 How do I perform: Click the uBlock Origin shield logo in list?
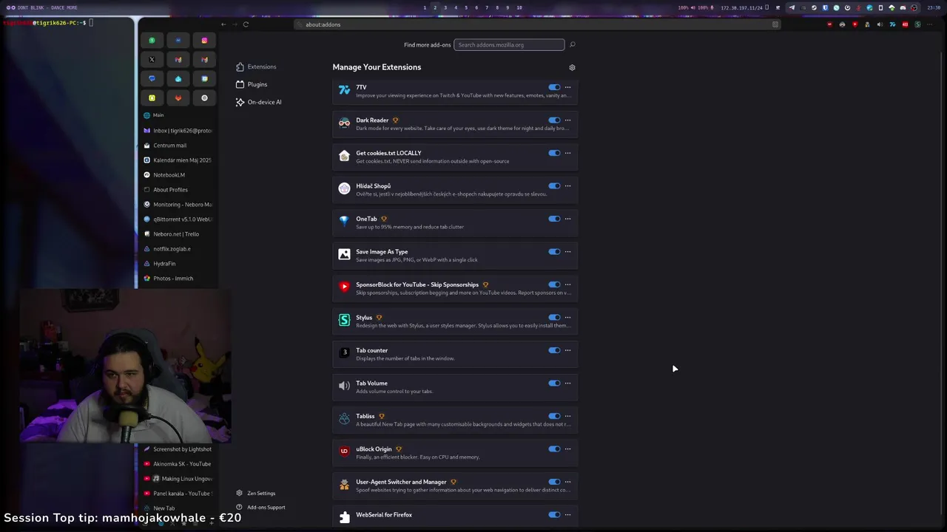[344, 451]
